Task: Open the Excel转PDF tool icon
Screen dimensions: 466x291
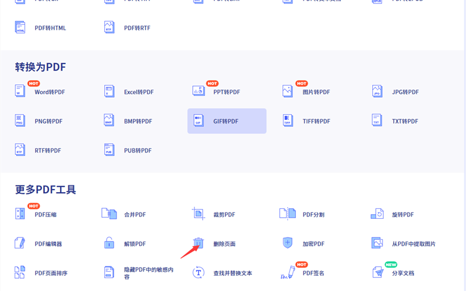Action: [x=109, y=91]
